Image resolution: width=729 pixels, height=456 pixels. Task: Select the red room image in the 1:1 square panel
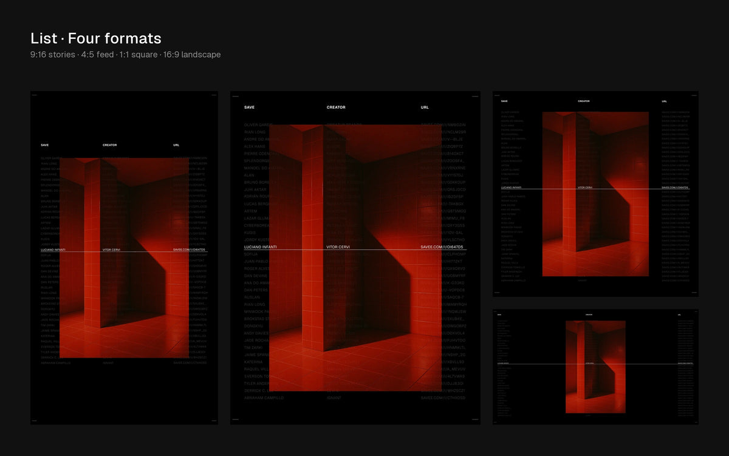coord(595,194)
